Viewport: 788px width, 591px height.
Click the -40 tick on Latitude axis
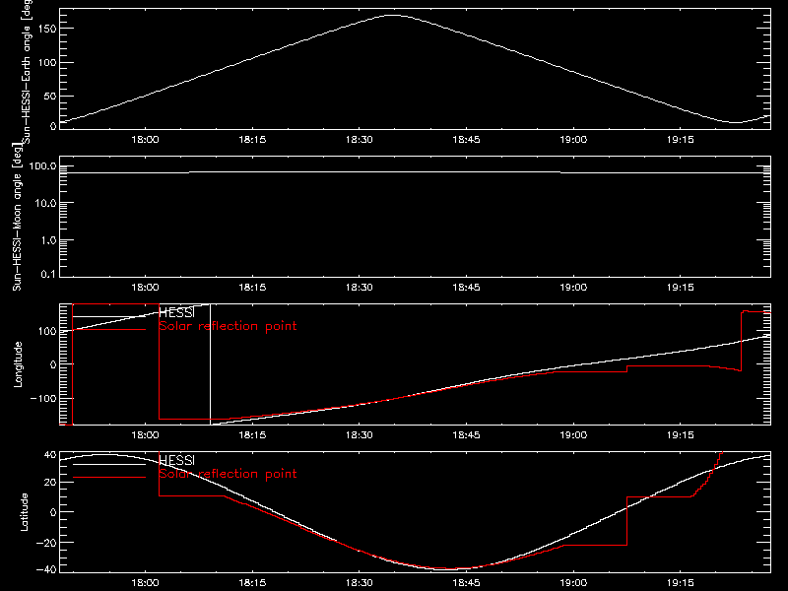pyautogui.click(x=46, y=570)
